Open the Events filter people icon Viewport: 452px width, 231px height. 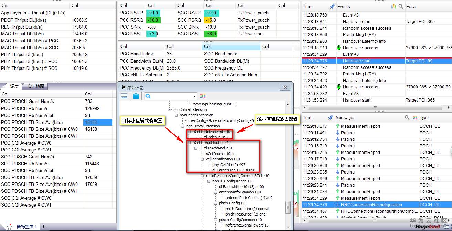point(394,6)
